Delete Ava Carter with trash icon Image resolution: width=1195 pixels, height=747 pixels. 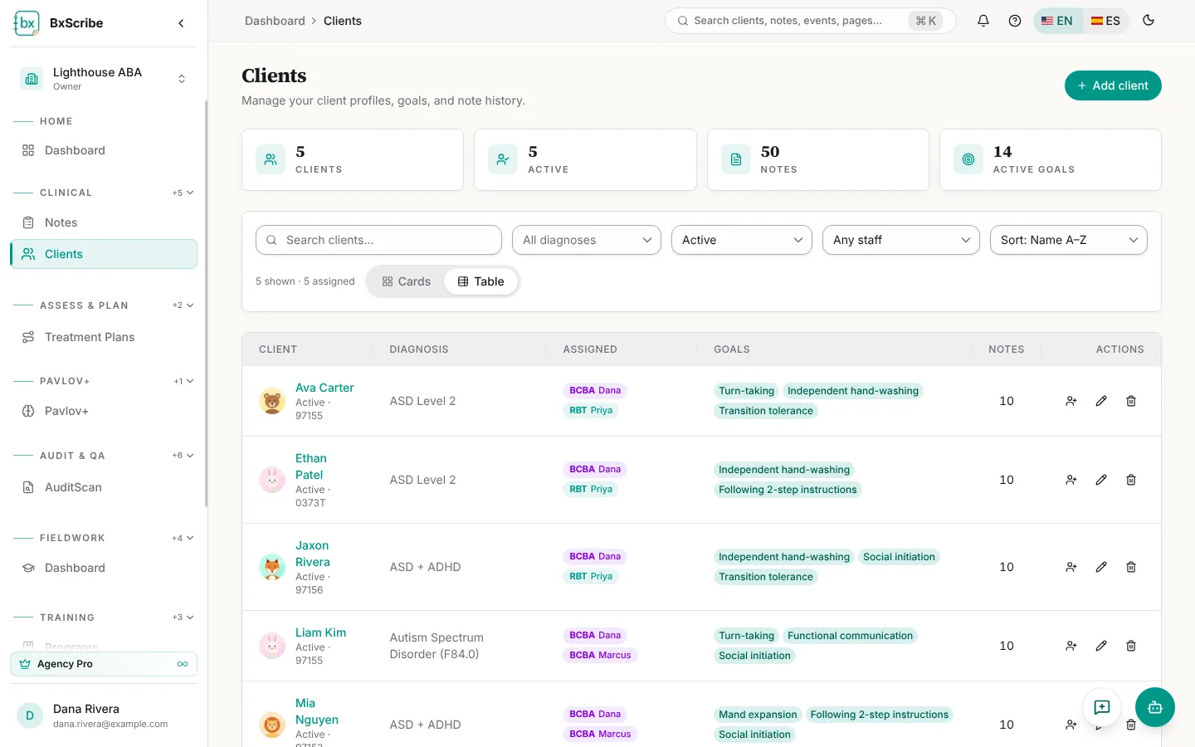tap(1131, 401)
